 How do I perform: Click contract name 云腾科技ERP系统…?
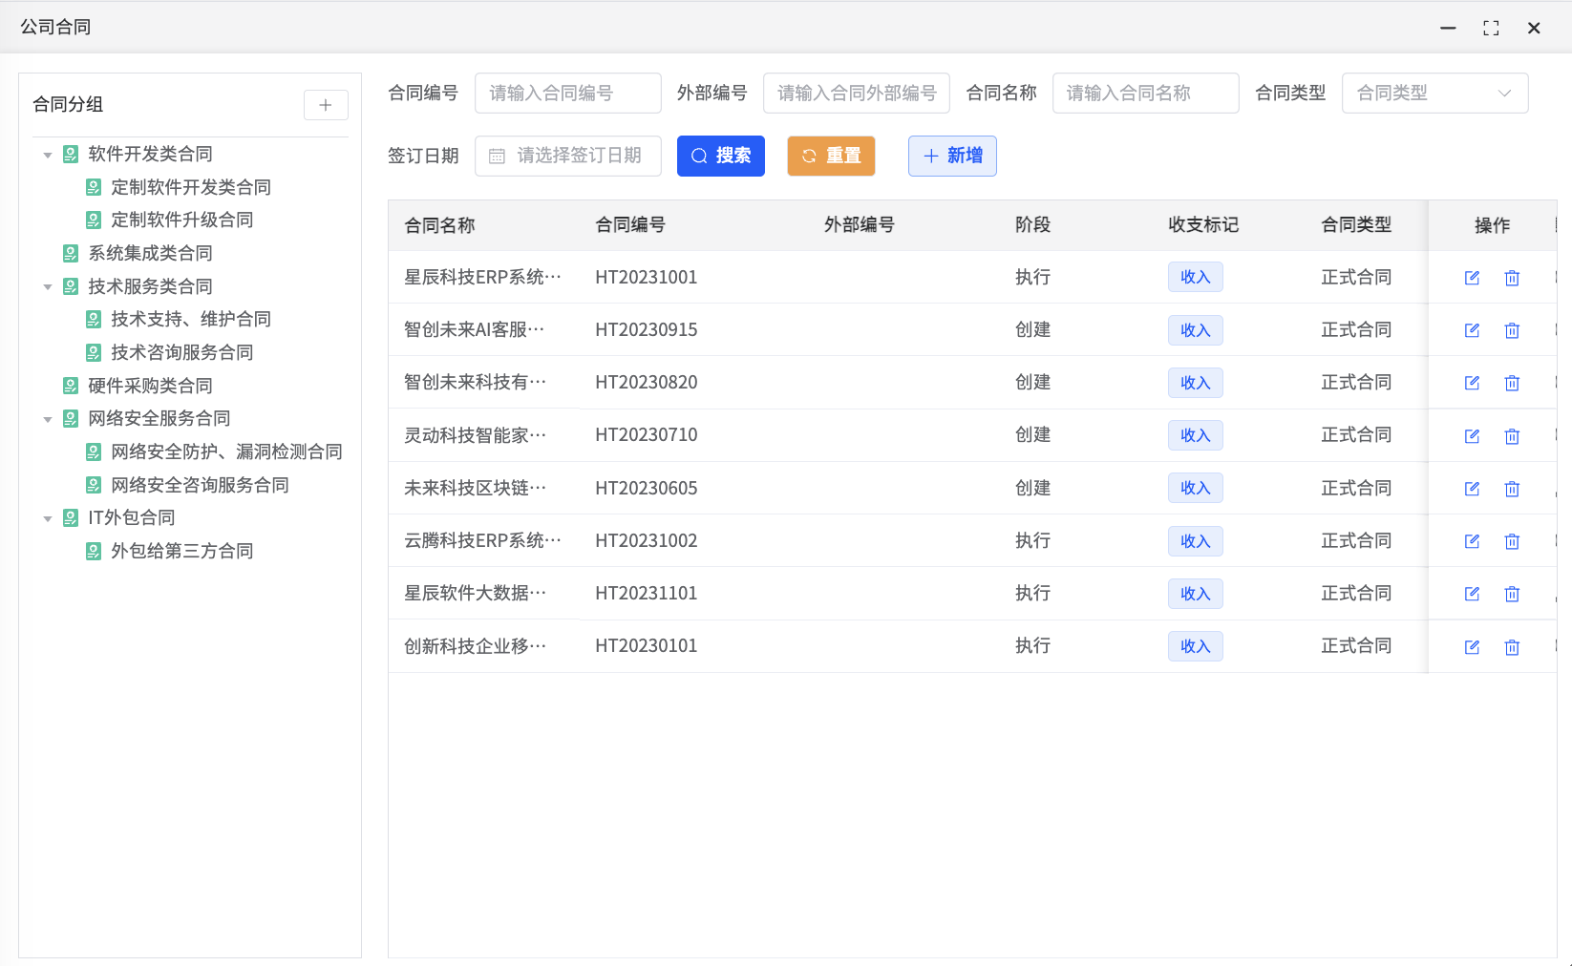point(483,540)
